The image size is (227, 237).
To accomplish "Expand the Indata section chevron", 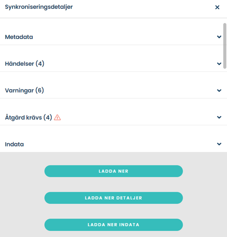I will click(x=219, y=144).
